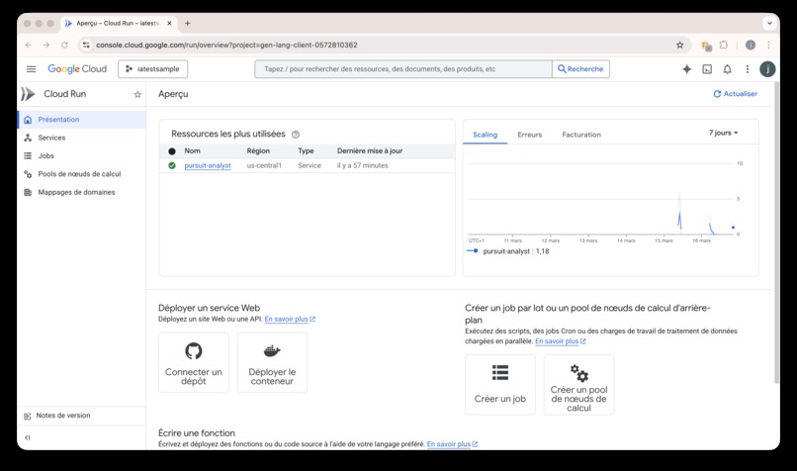
Task: Open the Gemini sparkle assistant icon
Action: [686, 69]
